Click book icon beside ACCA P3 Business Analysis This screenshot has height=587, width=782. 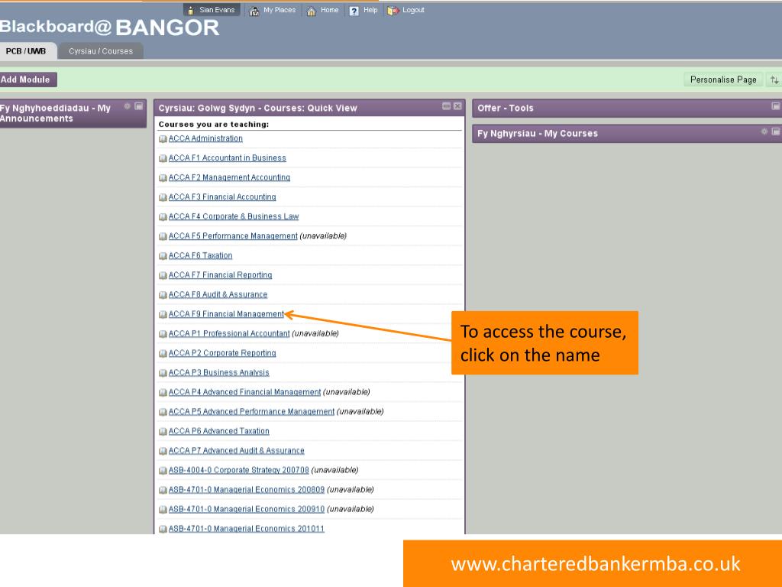163,373
